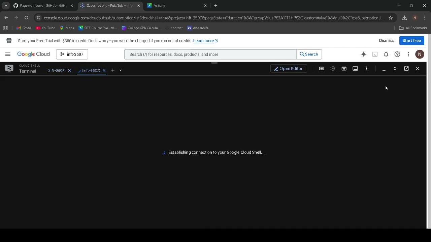
Task: Click the web preview icon
Action: tap(344, 69)
